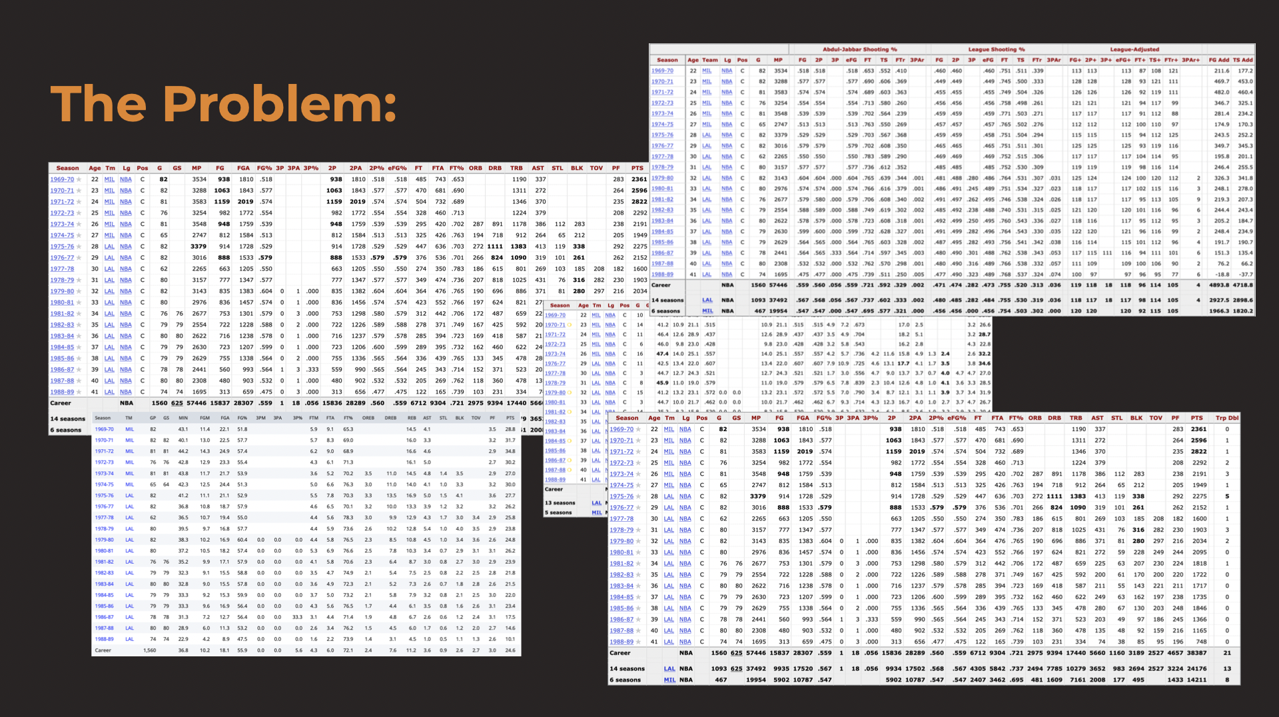1279x717 pixels.
Task: Open 1988-89 link in the per-game table with GP column
Action: [105, 639]
